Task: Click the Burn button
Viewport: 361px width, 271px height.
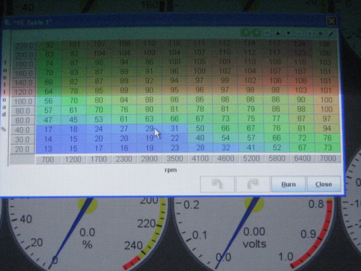Action: coord(288,184)
